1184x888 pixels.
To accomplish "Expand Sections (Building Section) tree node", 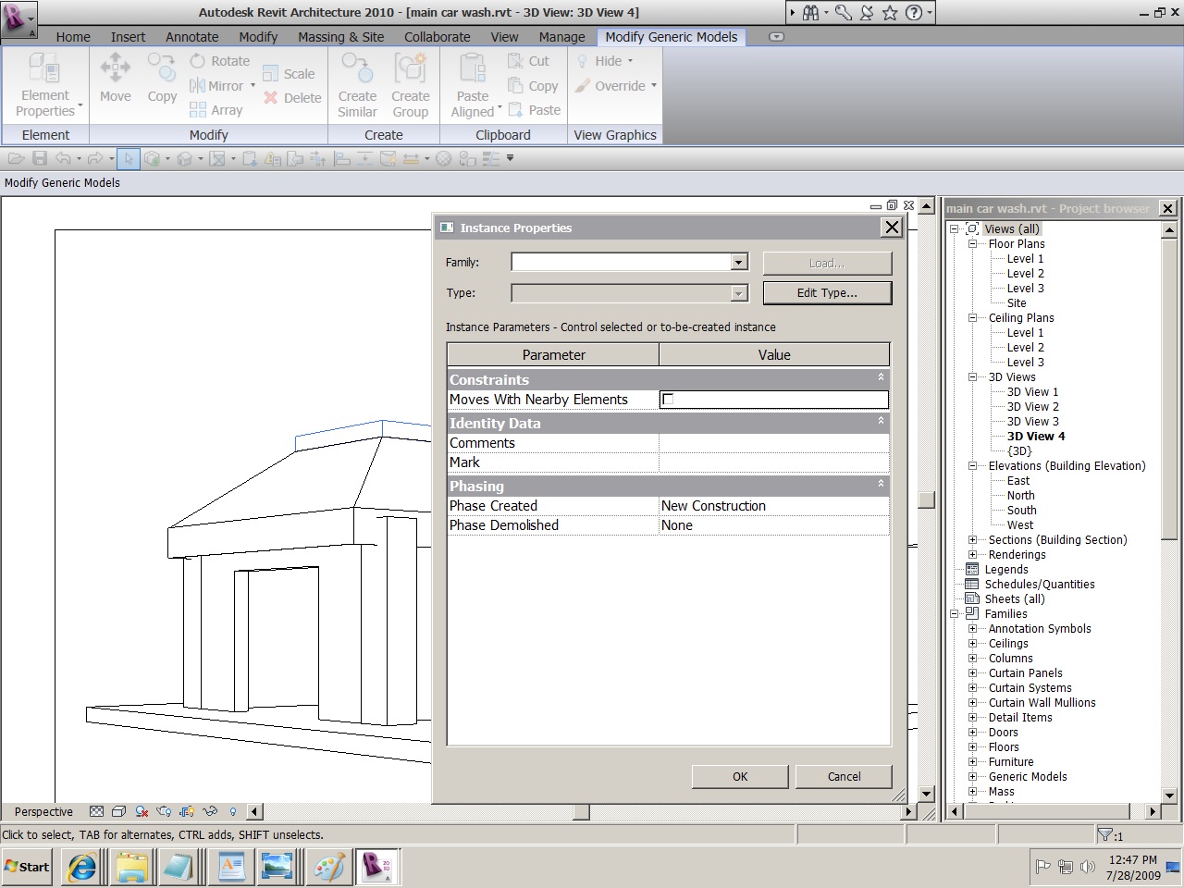I will [x=972, y=540].
